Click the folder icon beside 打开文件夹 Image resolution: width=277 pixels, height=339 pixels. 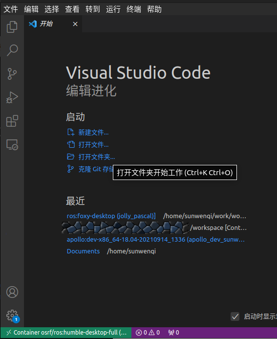tap(71, 157)
